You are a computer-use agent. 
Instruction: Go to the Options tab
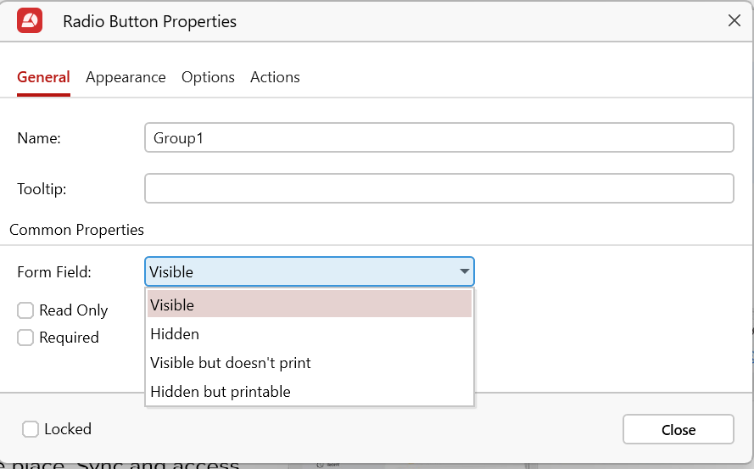208,77
